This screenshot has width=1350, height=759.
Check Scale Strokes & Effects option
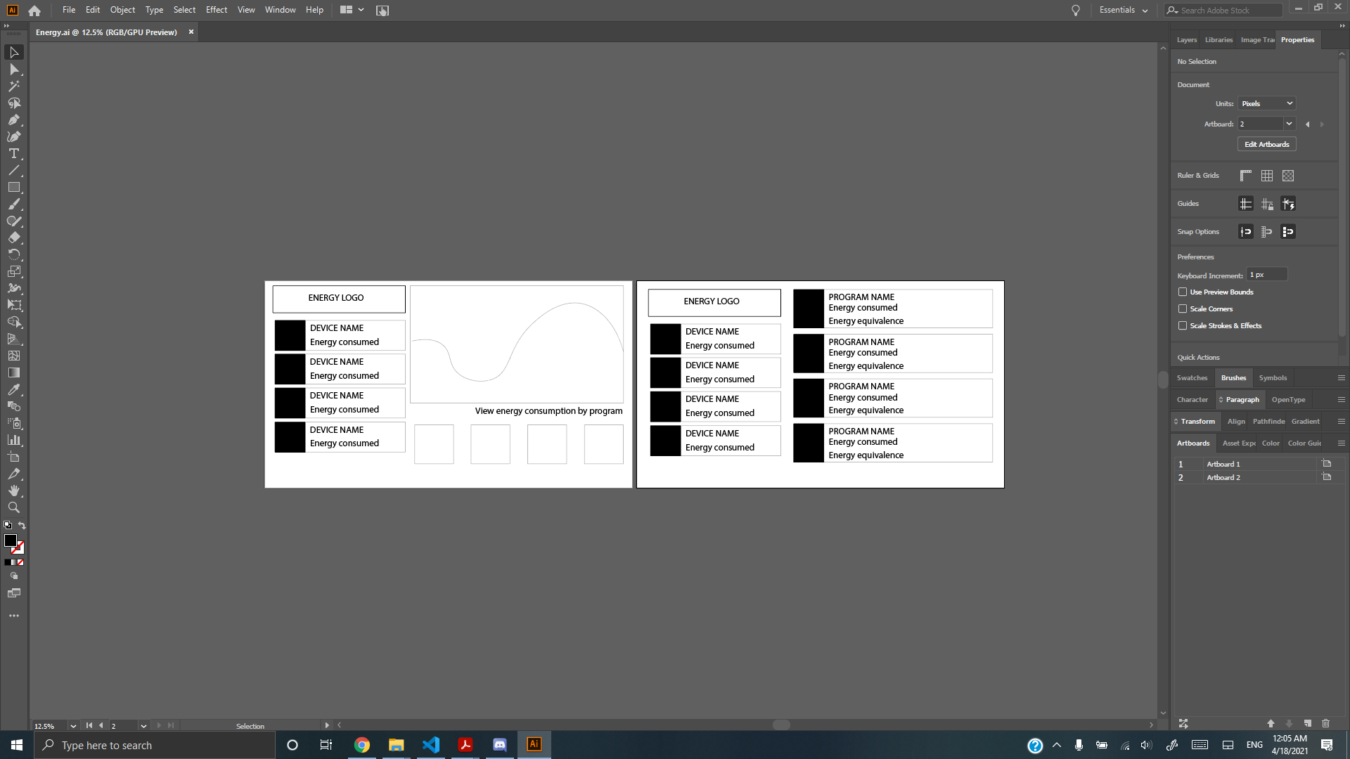tap(1183, 325)
